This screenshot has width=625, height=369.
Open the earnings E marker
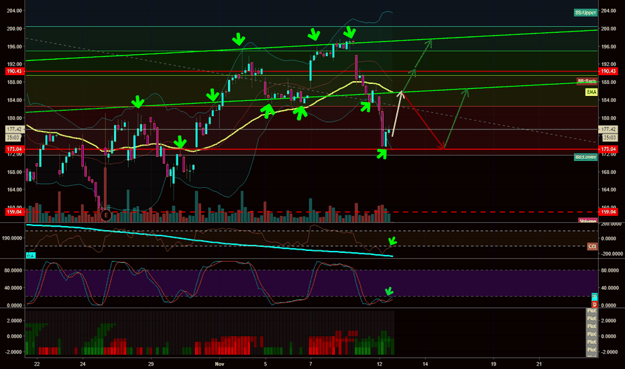[x=106, y=215]
